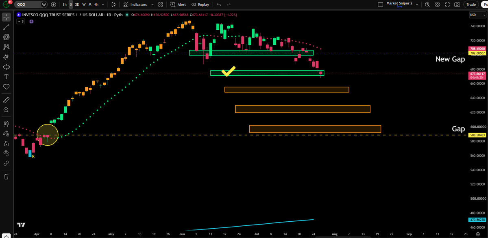488x238 pixels.
Task: Toggle hide all drawings eye icon
Action: (x=7, y=153)
